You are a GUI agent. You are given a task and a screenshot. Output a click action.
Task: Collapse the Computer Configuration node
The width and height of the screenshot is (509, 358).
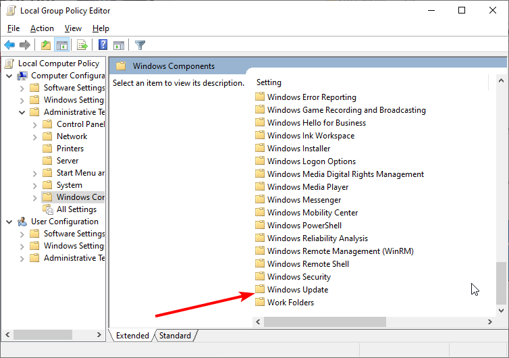tap(9, 76)
